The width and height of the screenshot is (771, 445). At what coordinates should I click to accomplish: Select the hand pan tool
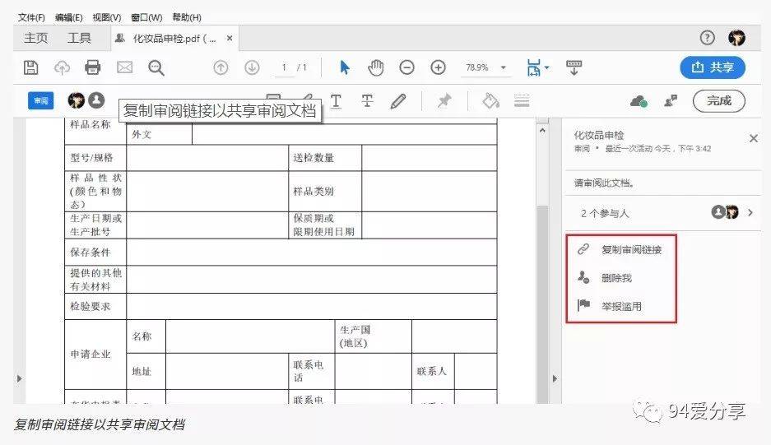[x=376, y=67]
